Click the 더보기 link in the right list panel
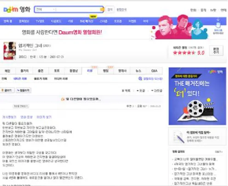This screenshot has height=186, width=228. pyautogui.click(x=218, y=152)
